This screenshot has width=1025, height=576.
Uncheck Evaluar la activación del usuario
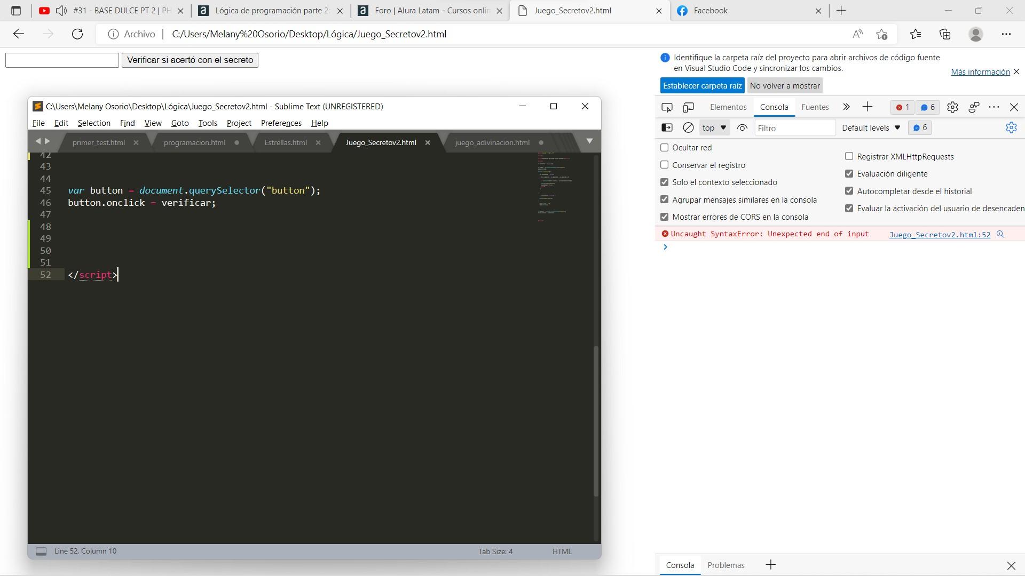tap(849, 209)
